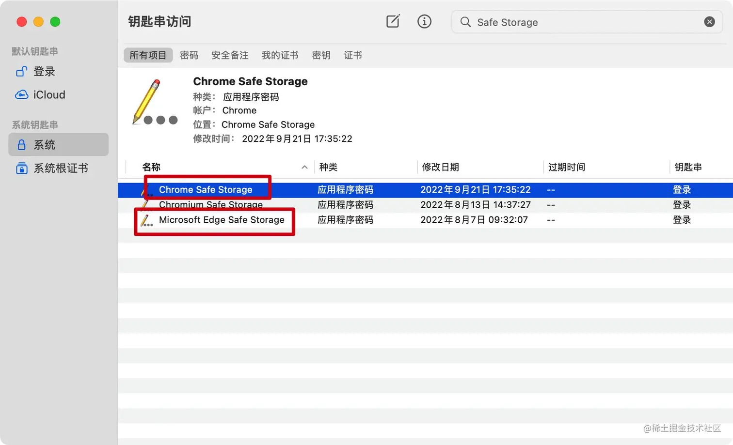Click the date 2022年8月7日 09:32:07 cell
This screenshot has width=733, height=445.
[474, 220]
